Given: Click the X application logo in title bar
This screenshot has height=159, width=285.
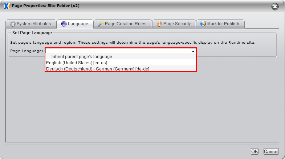Looking at the screenshot, I should pos(7,6).
